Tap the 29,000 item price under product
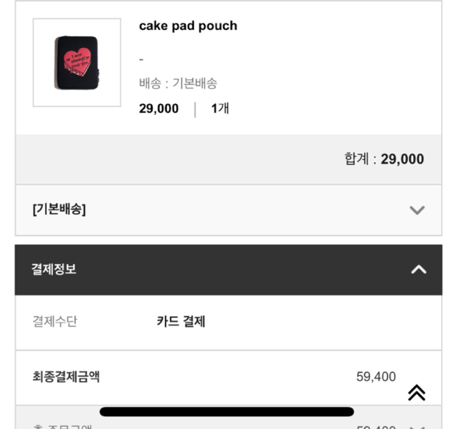 [159, 109]
